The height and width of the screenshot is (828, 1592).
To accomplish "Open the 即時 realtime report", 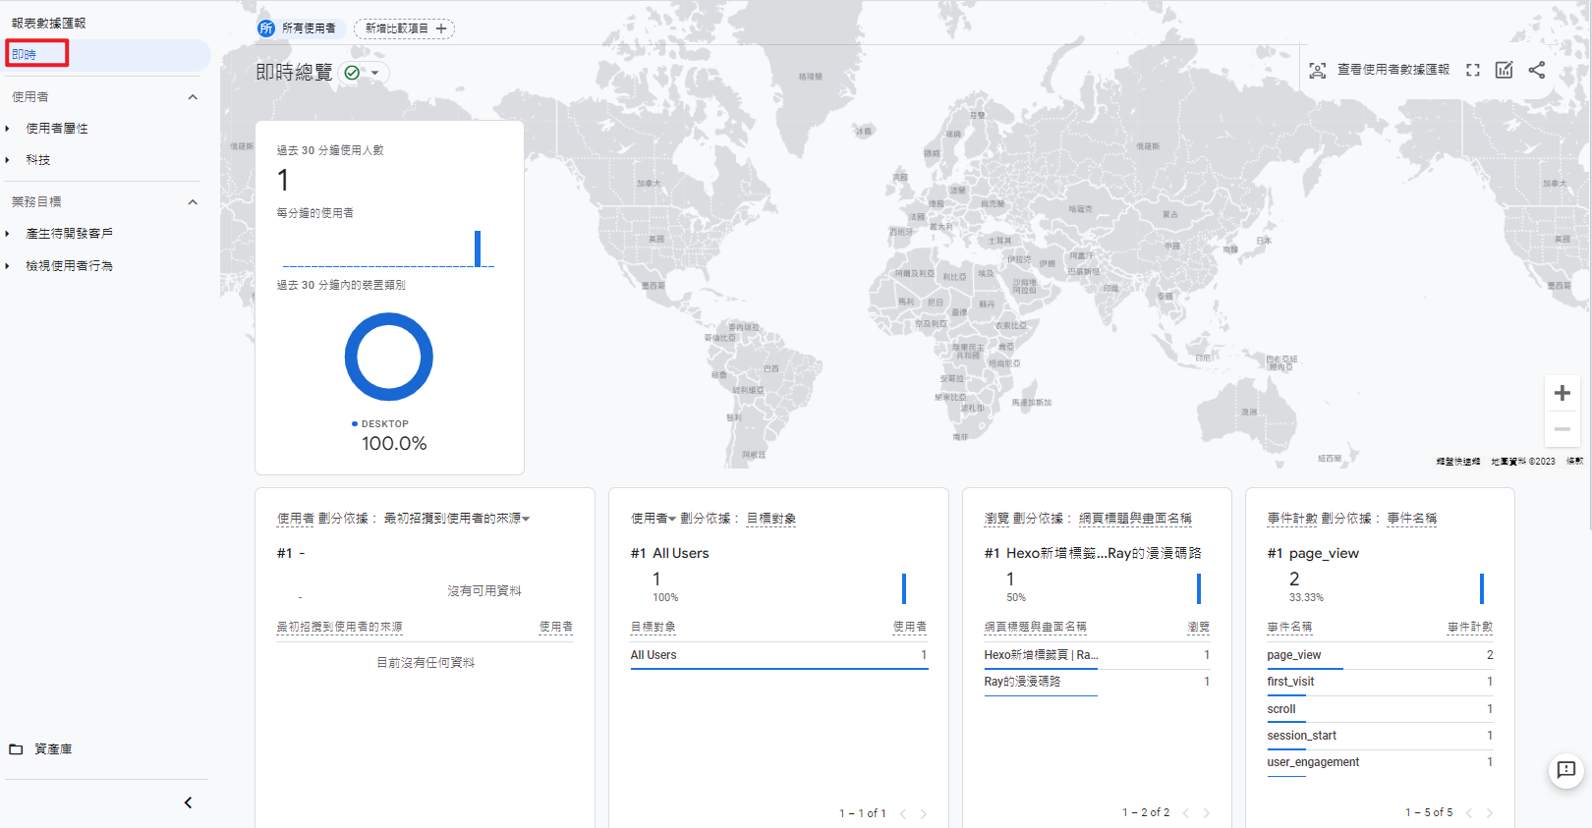I will [106, 55].
